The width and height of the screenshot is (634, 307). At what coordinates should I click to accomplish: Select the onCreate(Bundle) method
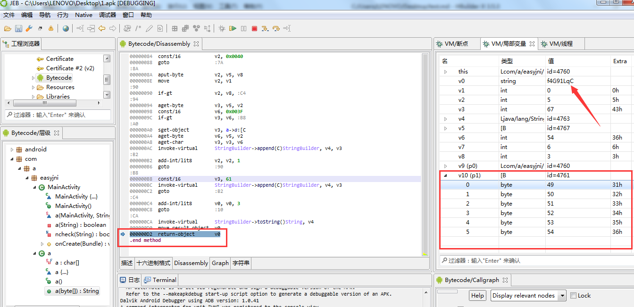78,244
